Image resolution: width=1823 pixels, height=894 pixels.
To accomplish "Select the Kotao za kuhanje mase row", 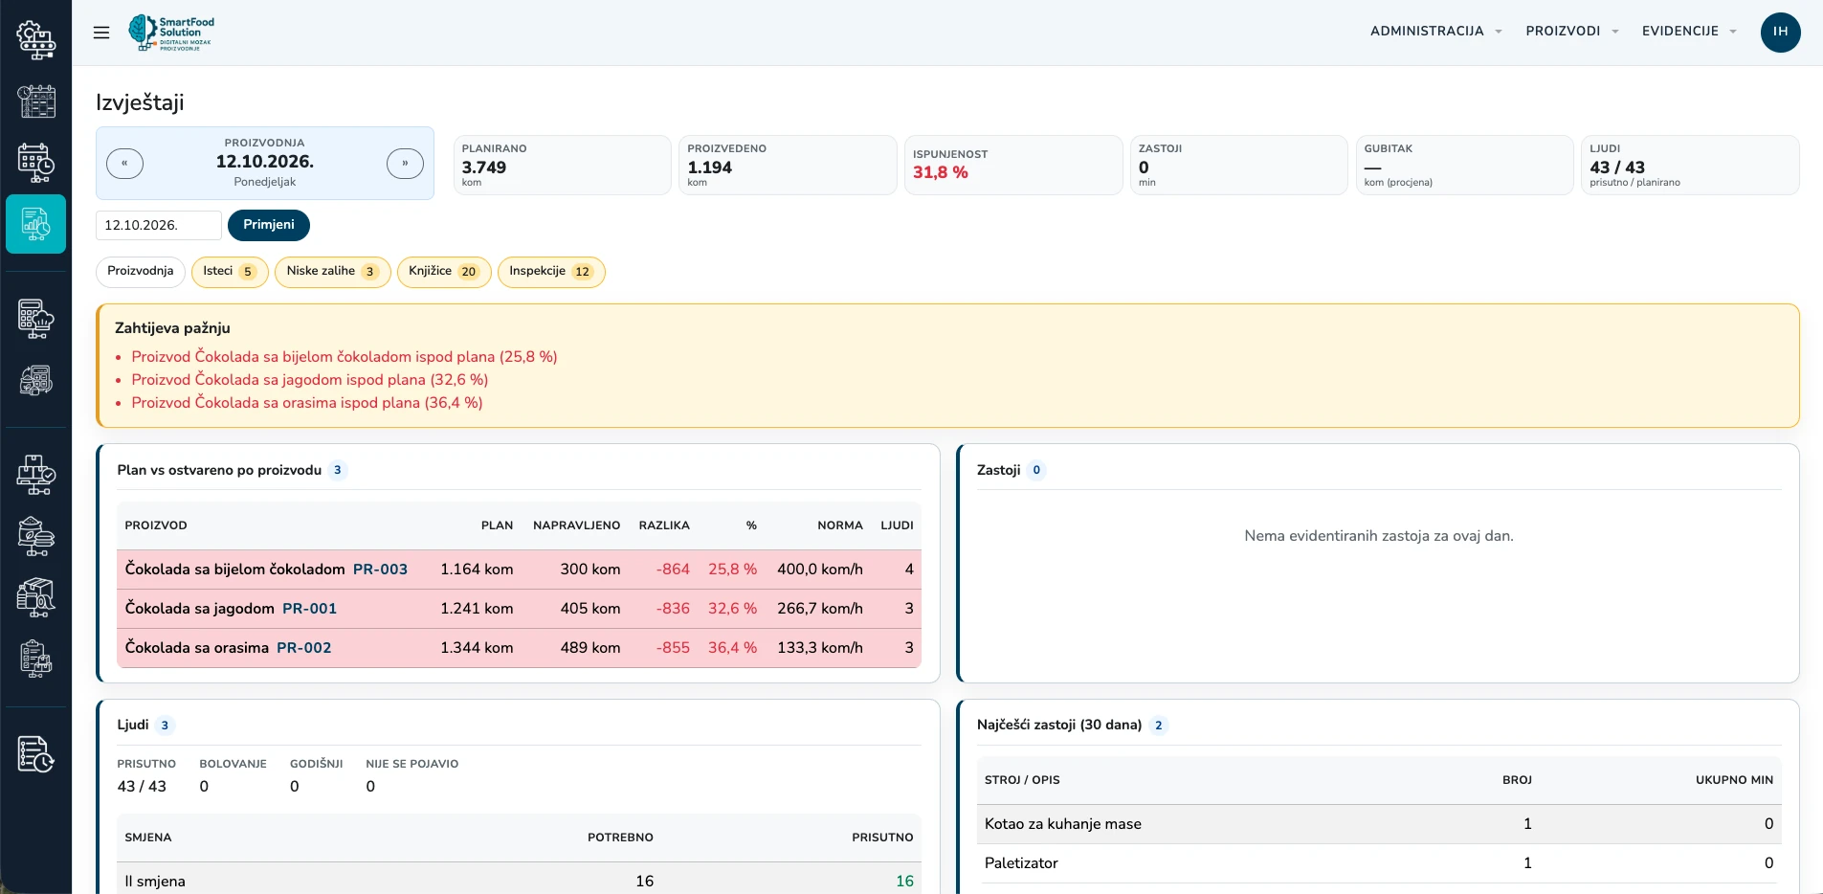I will click(x=1379, y=824).
